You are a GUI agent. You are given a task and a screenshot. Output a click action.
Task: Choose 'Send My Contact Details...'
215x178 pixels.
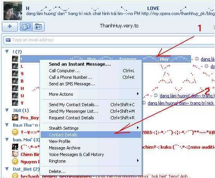point(91,105)
